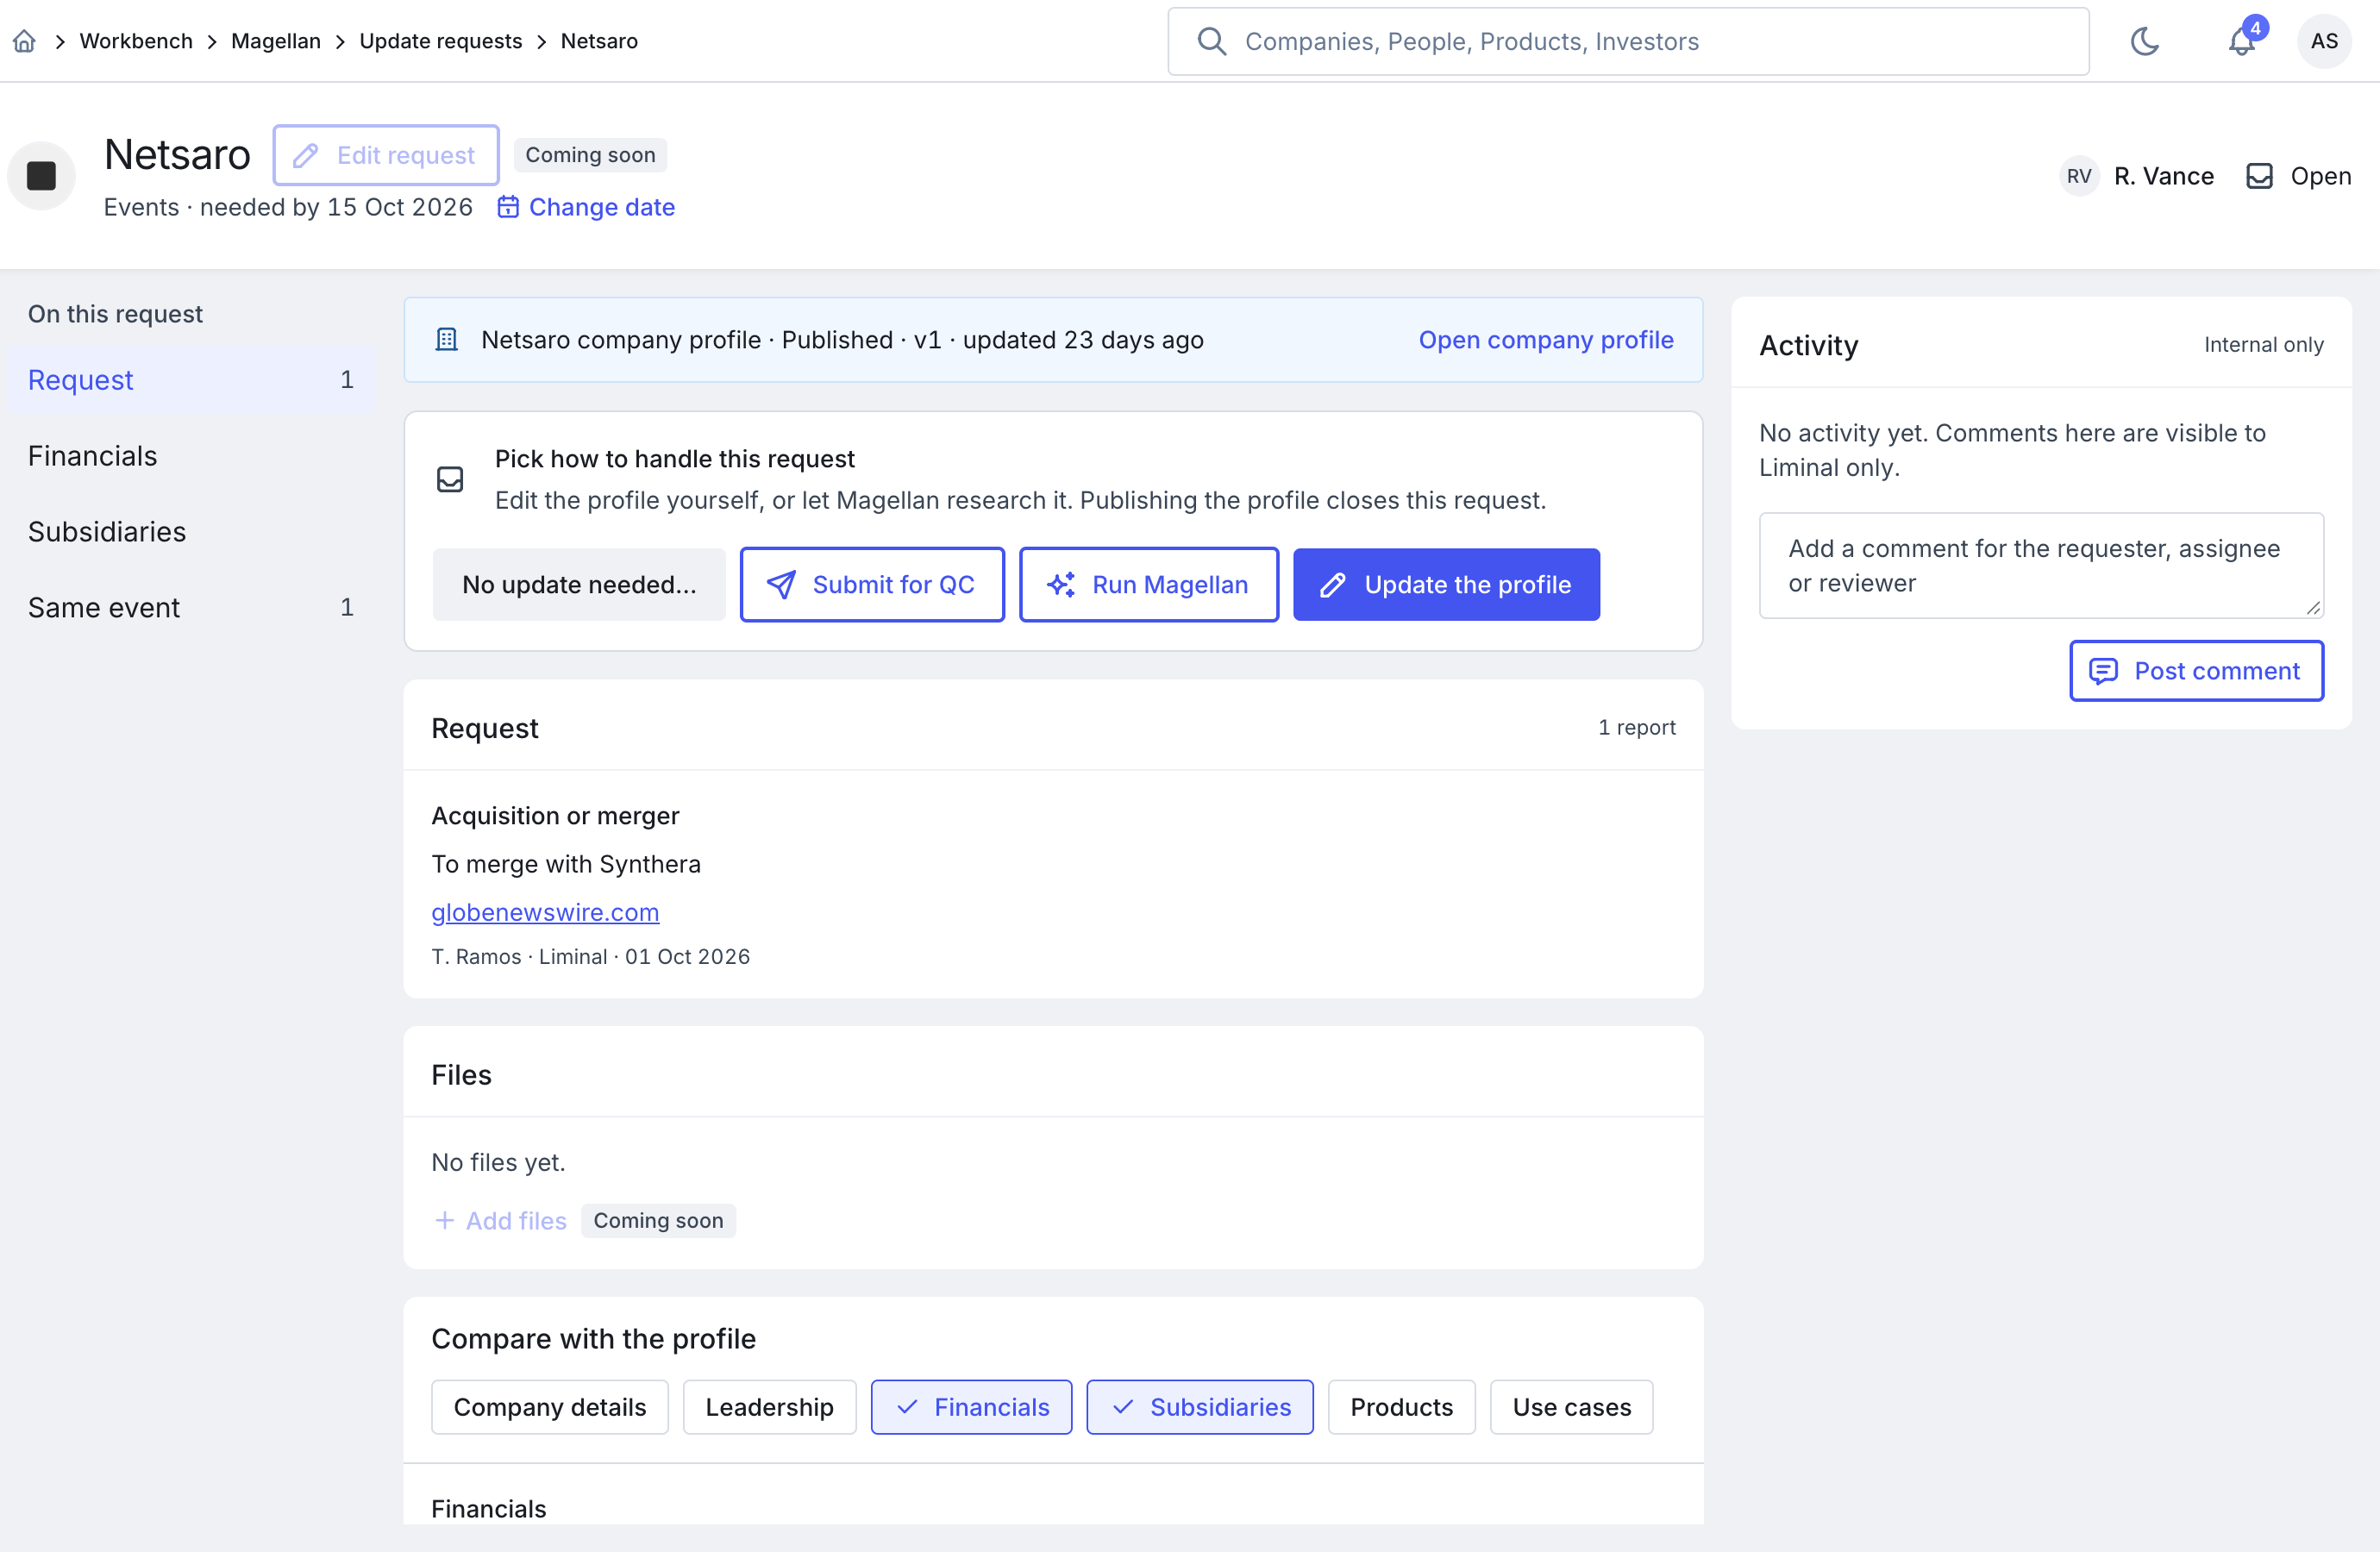Viewport: 2380px width, 1552px height.
Task: Click the To merge with Synthera text
Action: coord(566,864)
